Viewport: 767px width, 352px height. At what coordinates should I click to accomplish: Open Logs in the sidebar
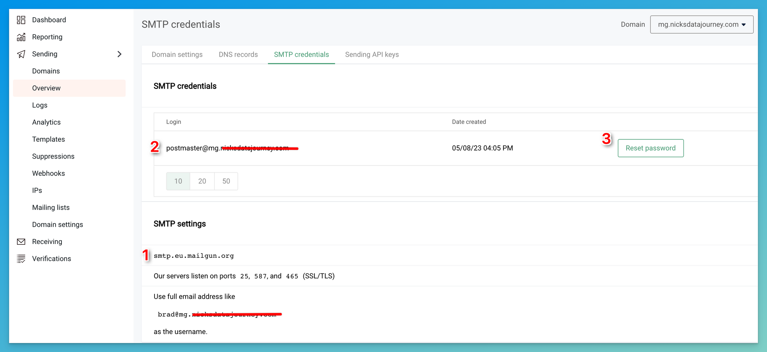pyautogui.click(x=40, y=105)
